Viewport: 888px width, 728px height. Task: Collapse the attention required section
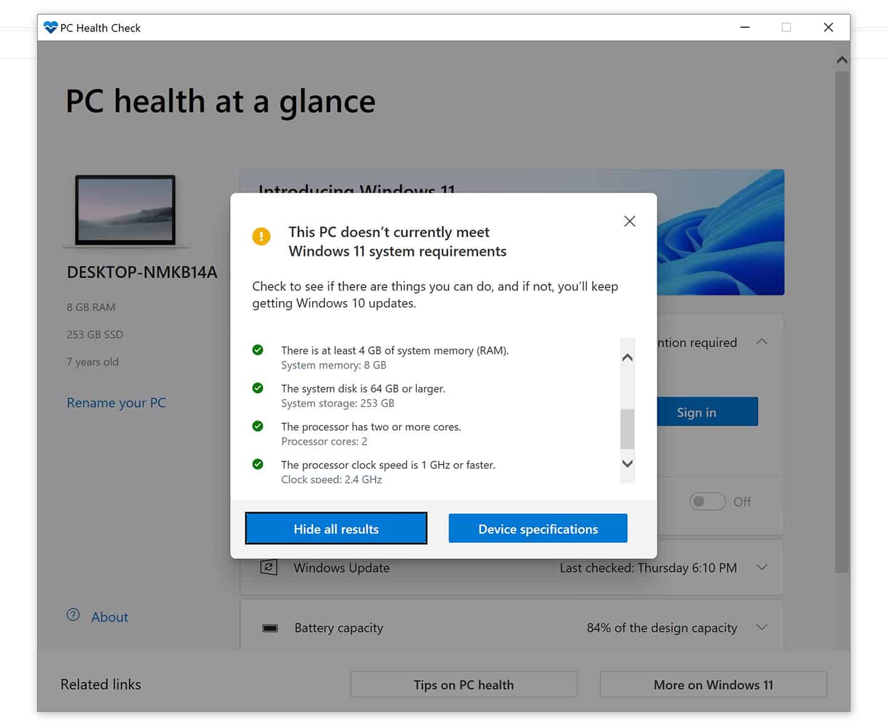[762, 342]
